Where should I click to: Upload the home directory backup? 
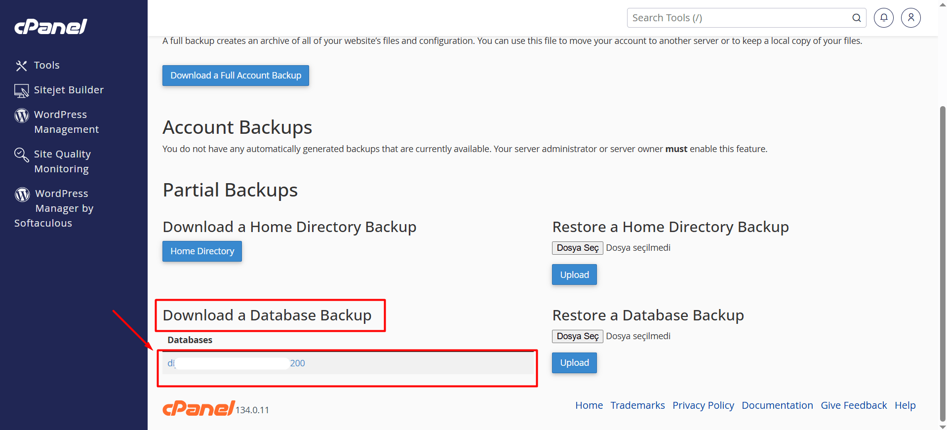pos(574,274)
